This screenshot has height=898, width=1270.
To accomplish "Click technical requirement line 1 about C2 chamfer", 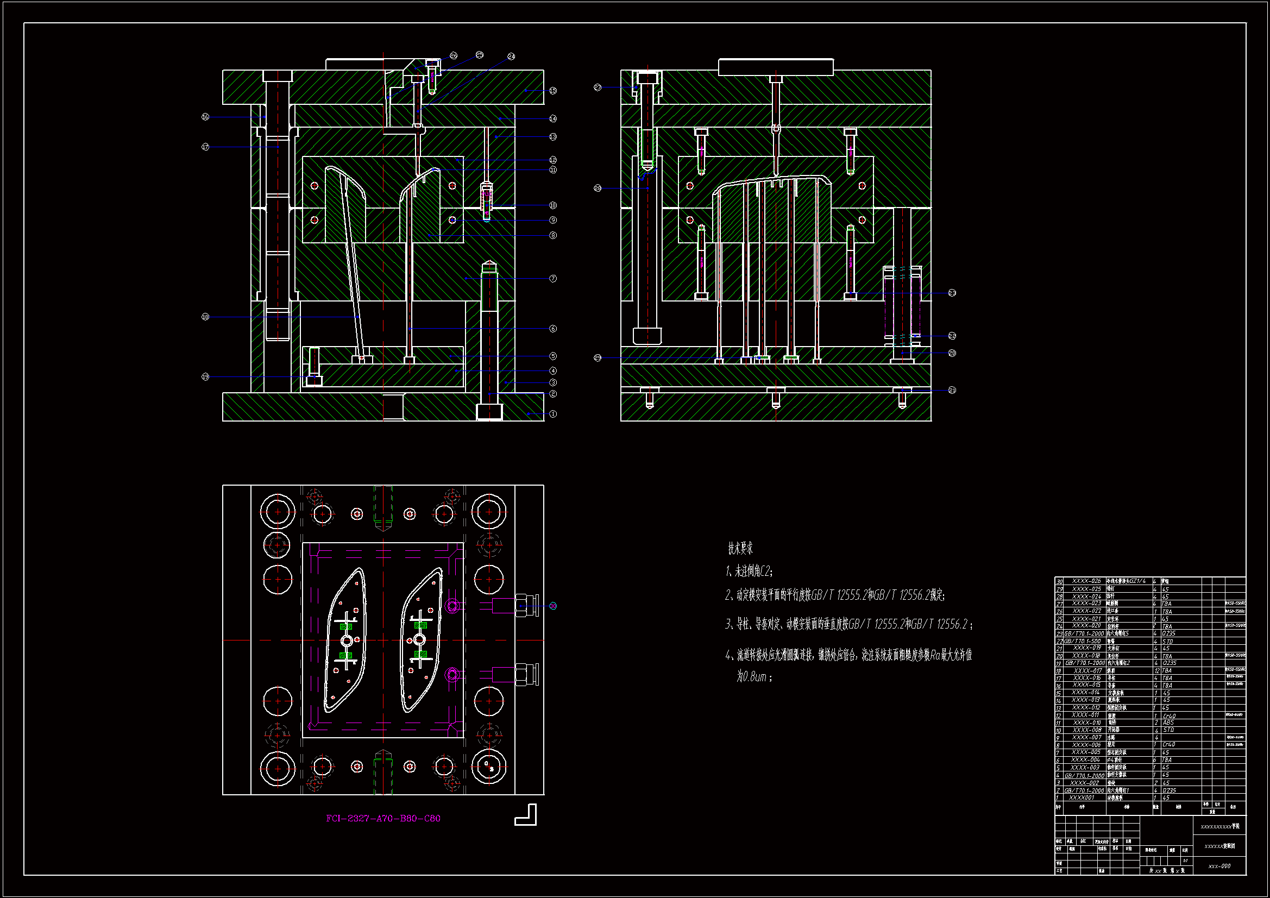I will [749, 572].
